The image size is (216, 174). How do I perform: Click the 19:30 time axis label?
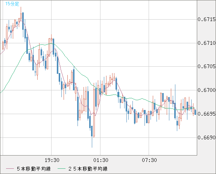coord(52,160)
